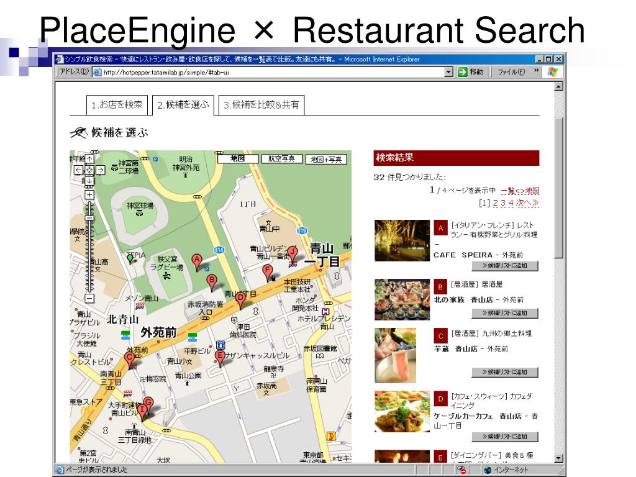Click the red D badge of ケーブルカーカフェ result
The height and width of the screenshot is (477, 636).
[x=440, y=399]
